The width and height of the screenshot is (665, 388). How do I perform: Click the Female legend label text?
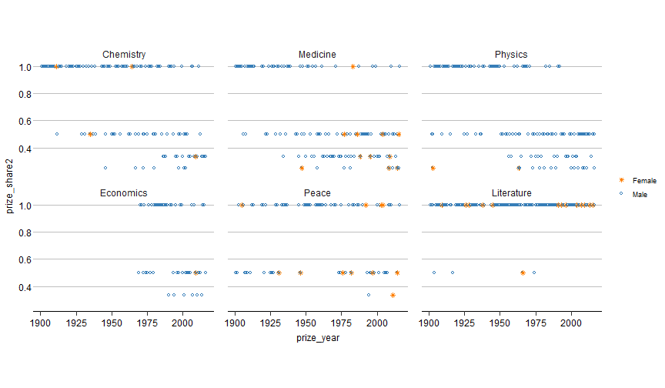tap(640, 179)
